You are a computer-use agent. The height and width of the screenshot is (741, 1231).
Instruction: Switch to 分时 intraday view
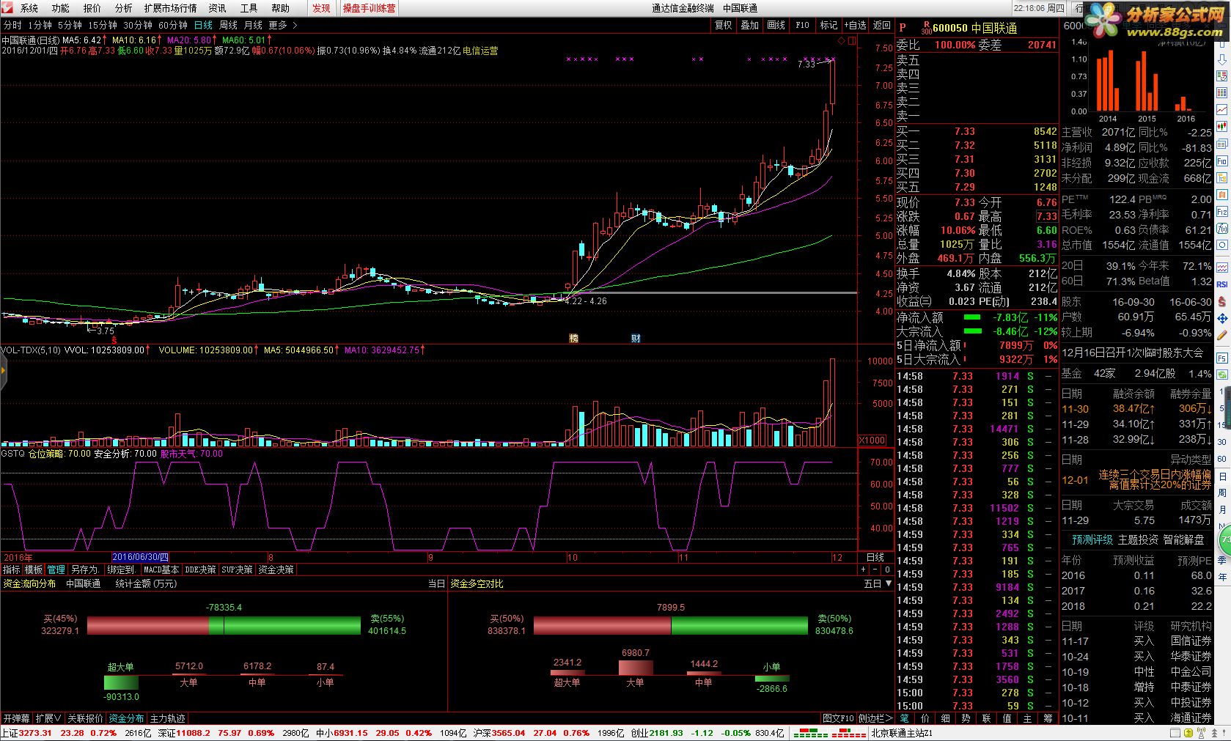12,25
